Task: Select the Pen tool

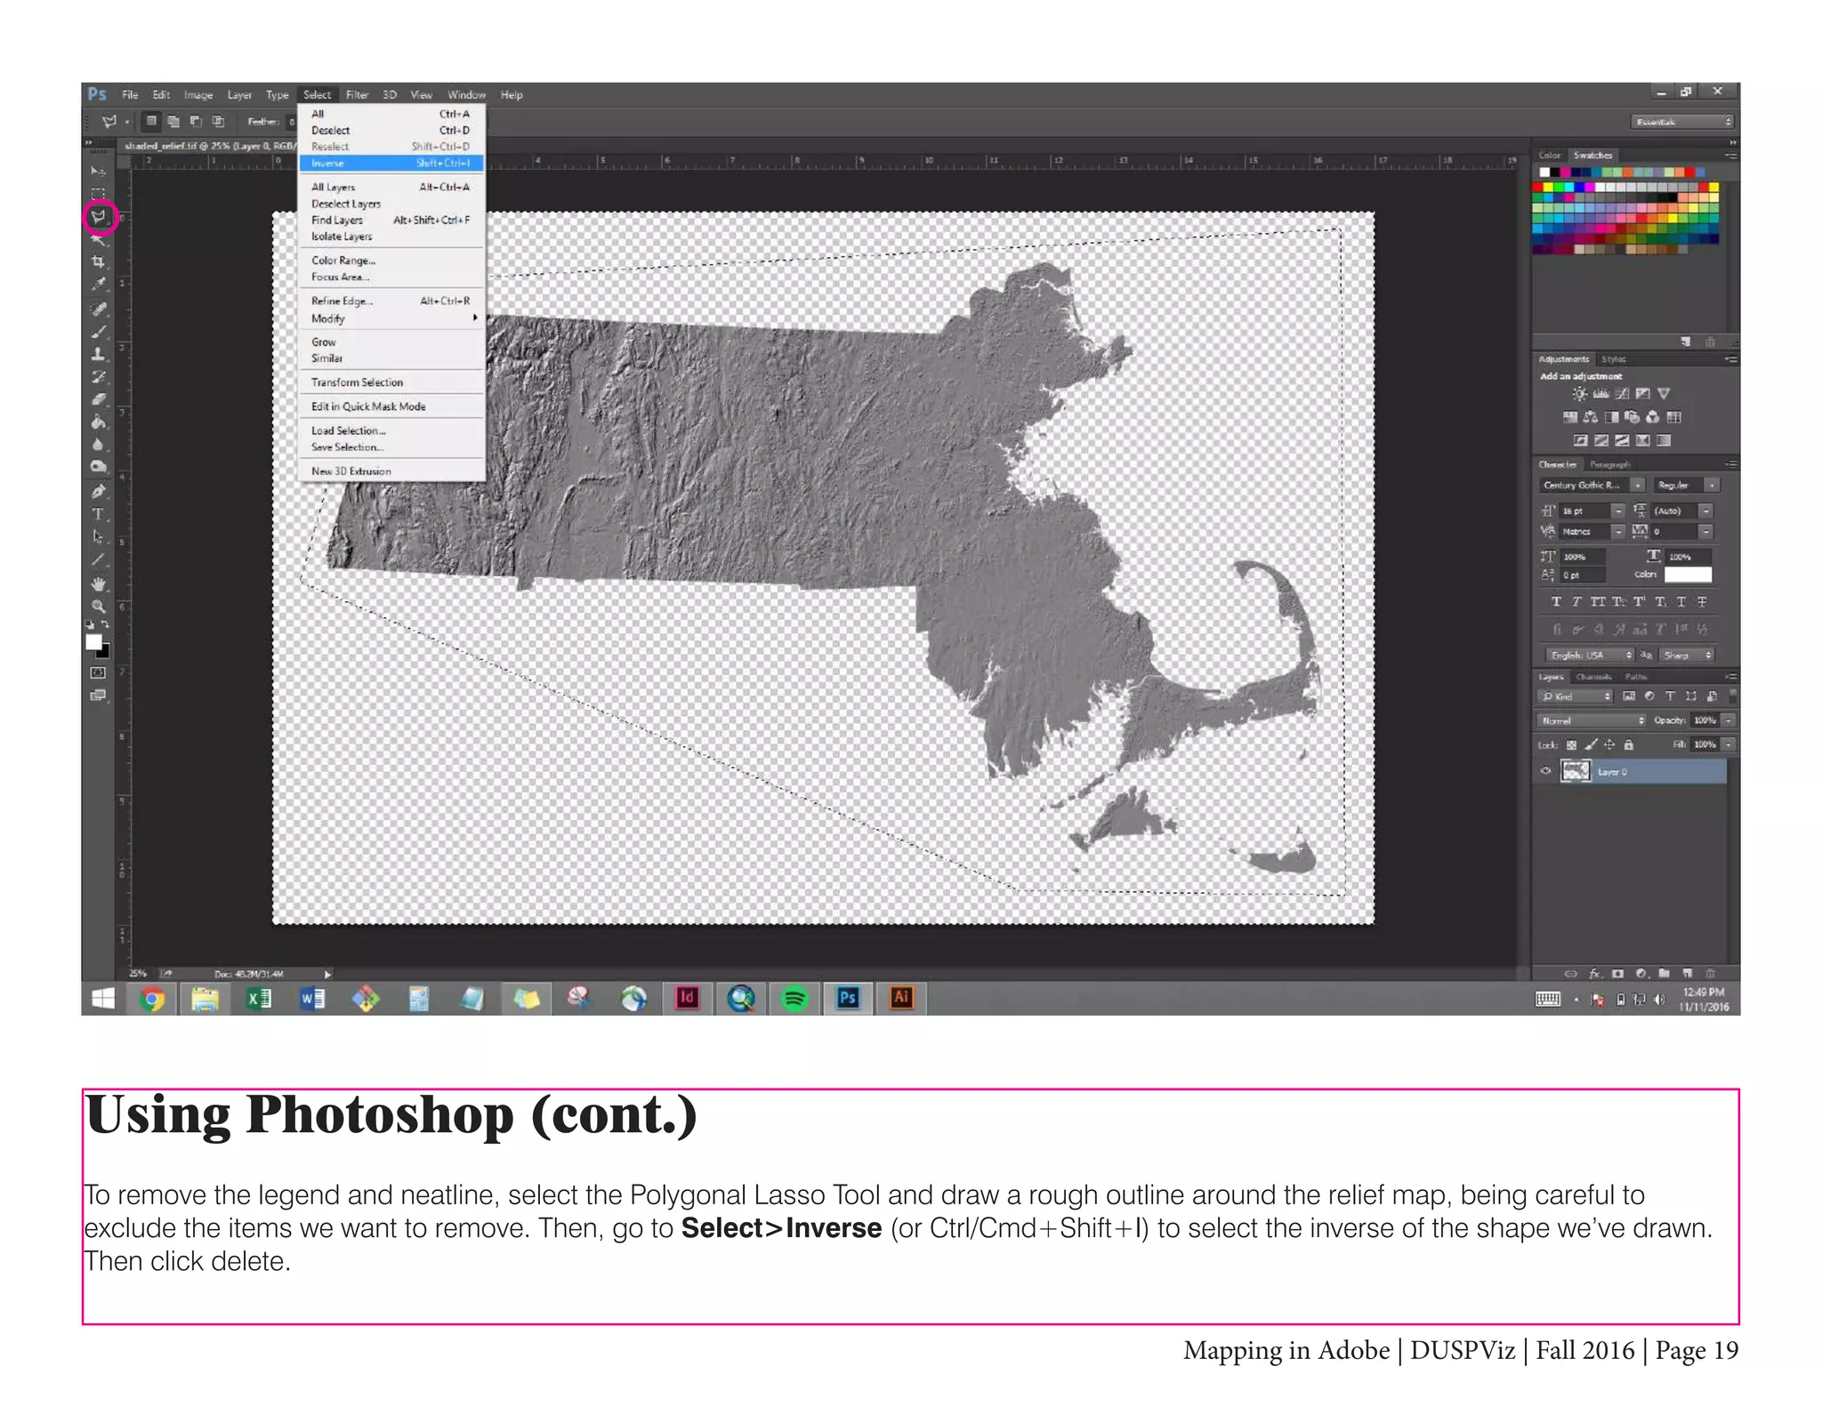Action: [98, 491]
